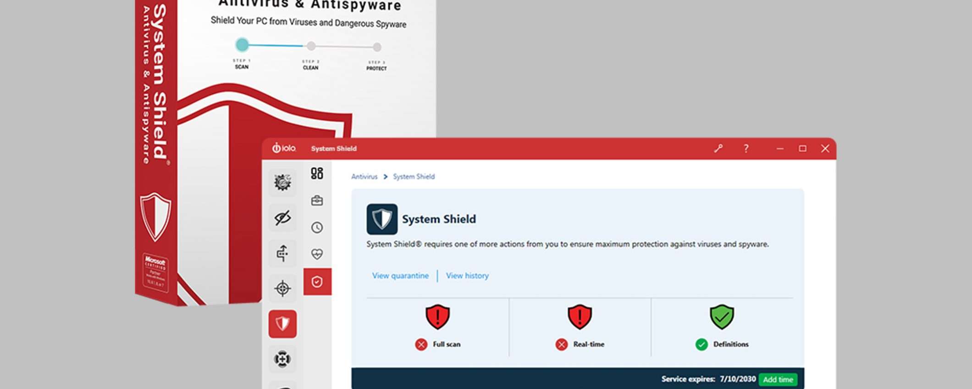
Task: Select the red System Shield check icon
Action: click(317, 282)
